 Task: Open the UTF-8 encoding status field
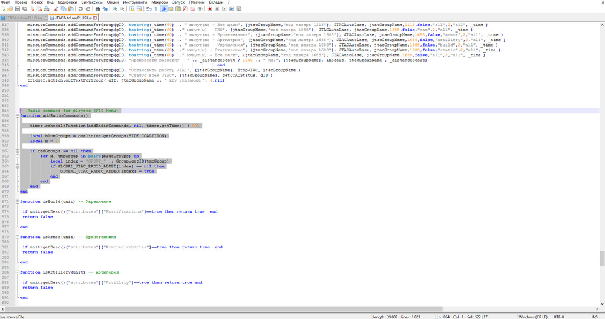pyautogui.click(x=558, y=317)
